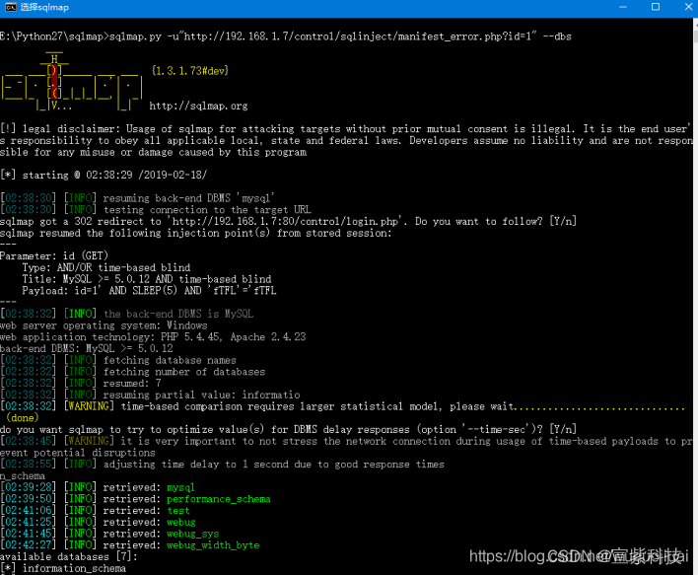Click the sqlmap ASCII art logo
The image size is (698, 575).
coord(72,82)
